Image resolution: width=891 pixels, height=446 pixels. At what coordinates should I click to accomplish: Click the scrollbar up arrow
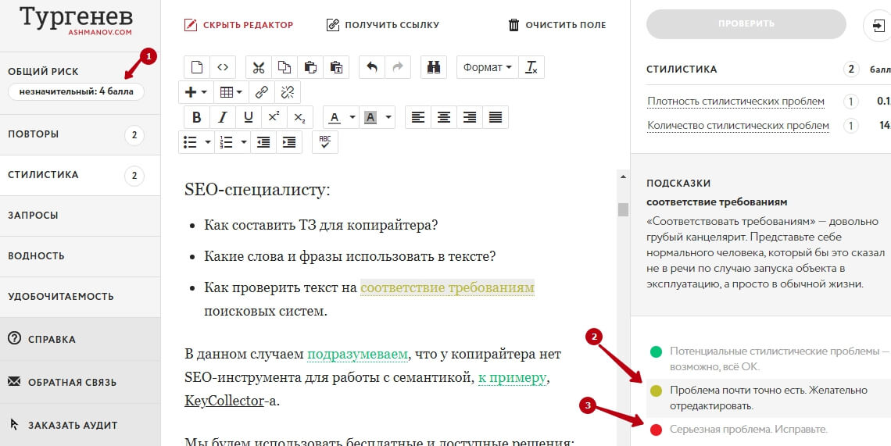624,177
